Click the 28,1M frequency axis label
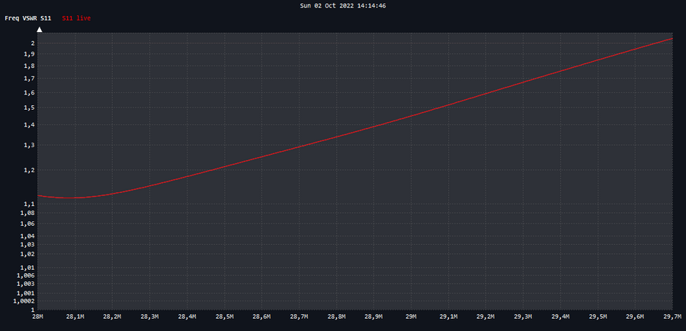The image size is (686, 331). [x=75, y=317]
